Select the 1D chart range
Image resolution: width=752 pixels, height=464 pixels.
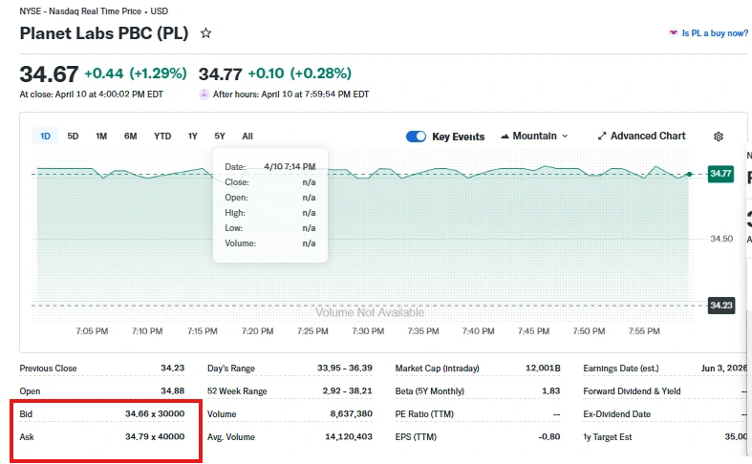(x=45, y=137)
